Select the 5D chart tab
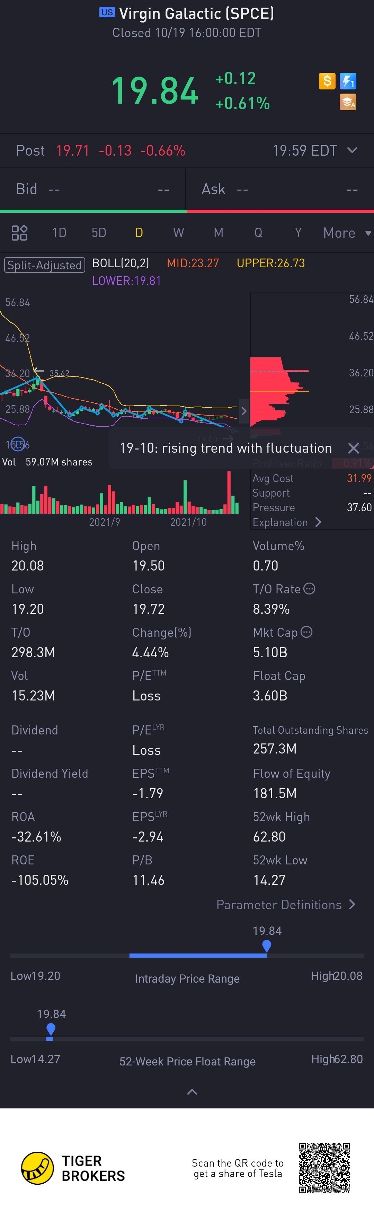 click(x=99, y=233)
